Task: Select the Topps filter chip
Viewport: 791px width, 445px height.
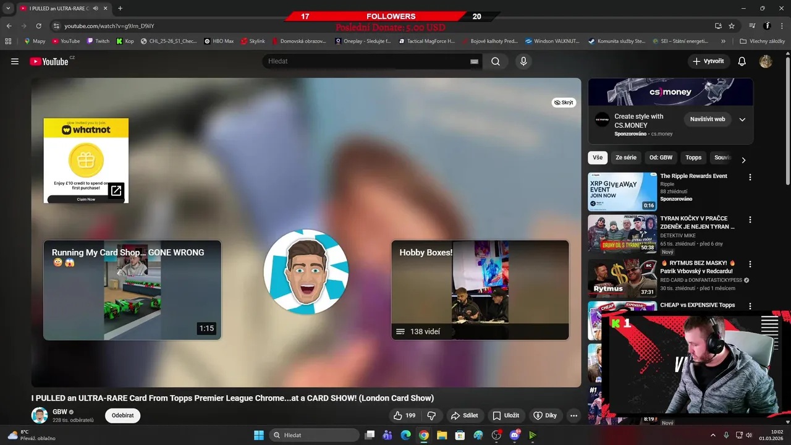Action: point(693,158)
